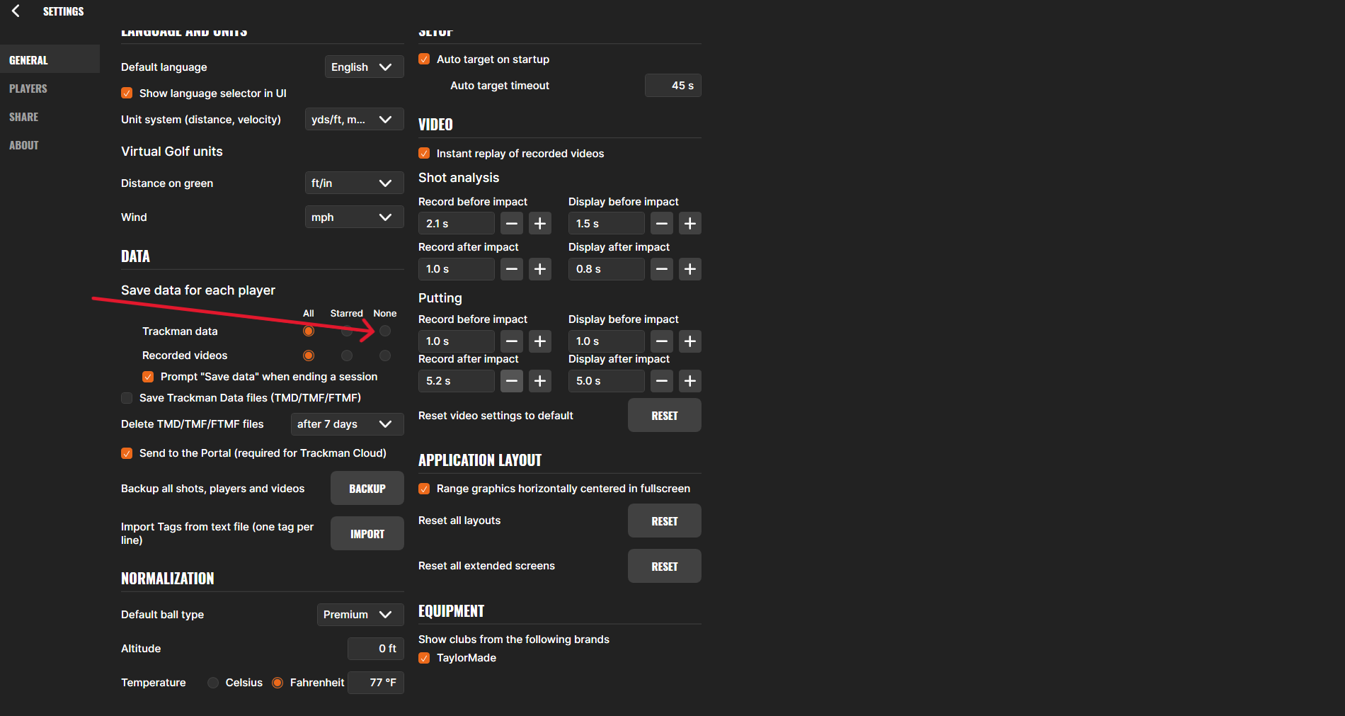Increase Shot analysis Display after impact
Viewport: 1345px width, 716px height.
tap(690, 269)
